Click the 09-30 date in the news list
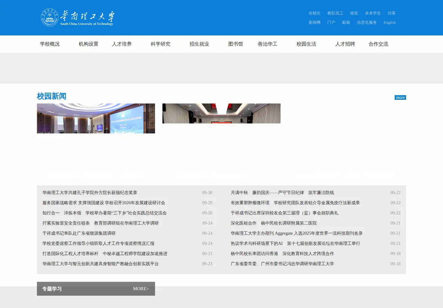The width and height of the screenshot is (443, 308). (207, 192)
